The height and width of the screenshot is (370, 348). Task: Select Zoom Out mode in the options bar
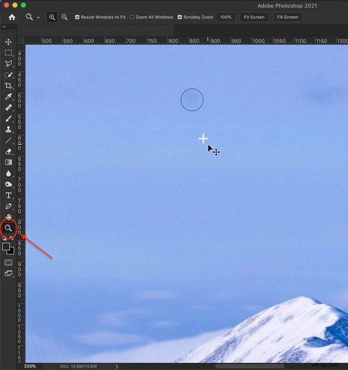tap(64, 17)
